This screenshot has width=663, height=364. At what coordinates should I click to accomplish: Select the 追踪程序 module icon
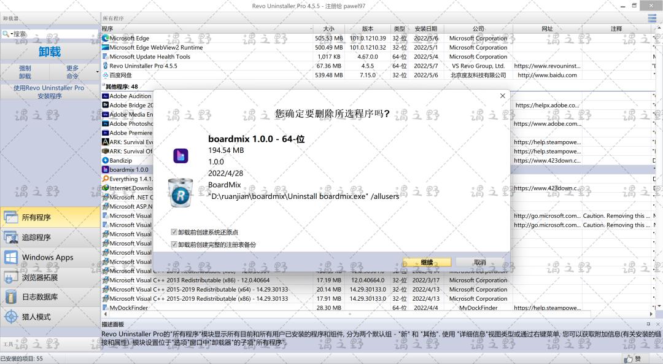pyautogui.click(x=11, y=237)
